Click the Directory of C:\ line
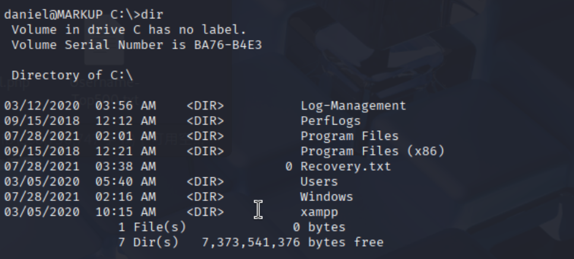Viewport: 574px width, 259px height. pos(72,75)
